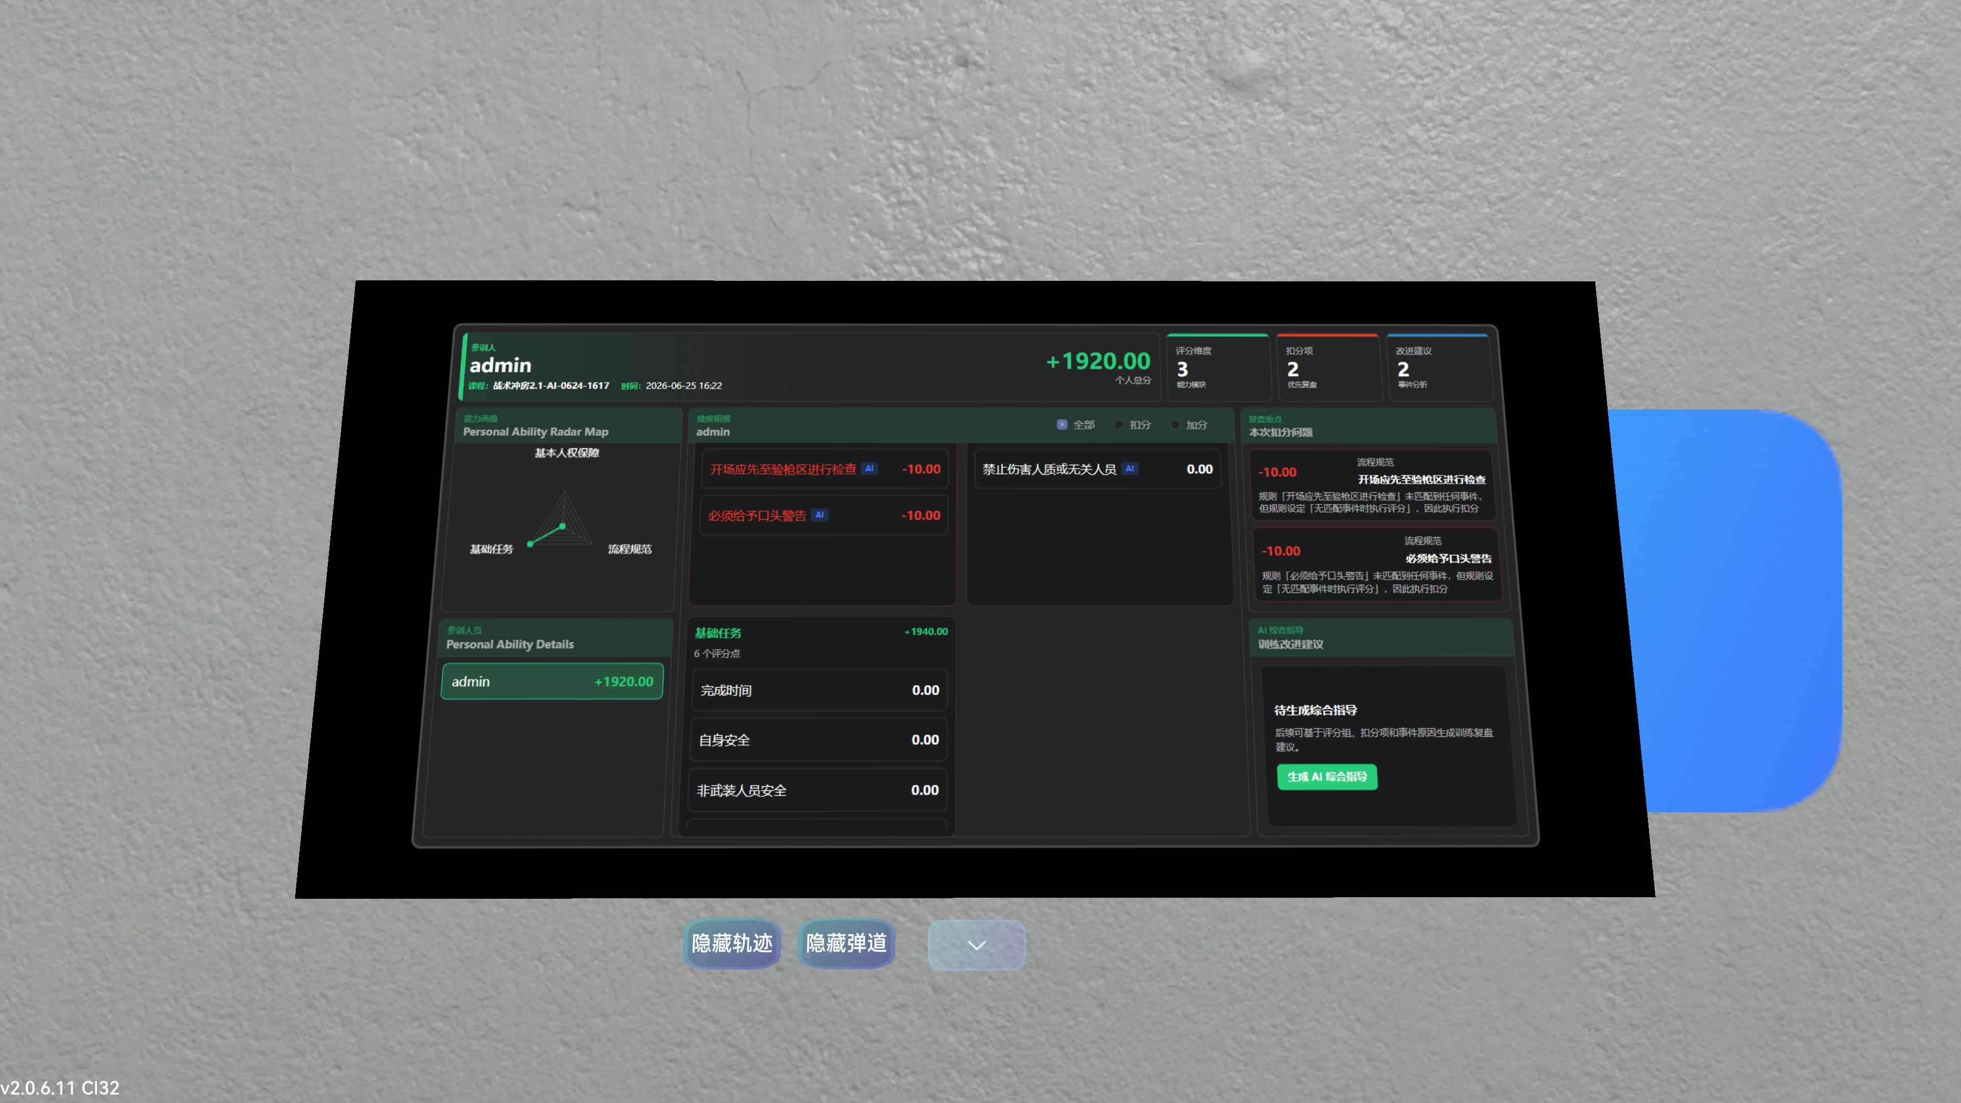Open the 评分维度 summary card

coord(1218,368)
